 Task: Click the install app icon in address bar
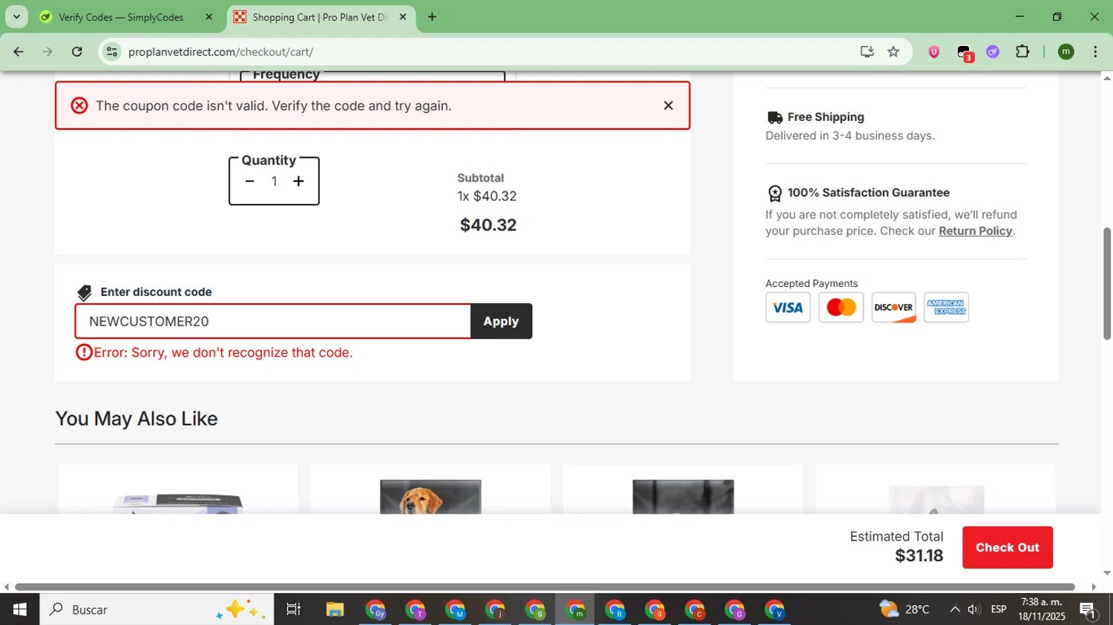[867, 51]
